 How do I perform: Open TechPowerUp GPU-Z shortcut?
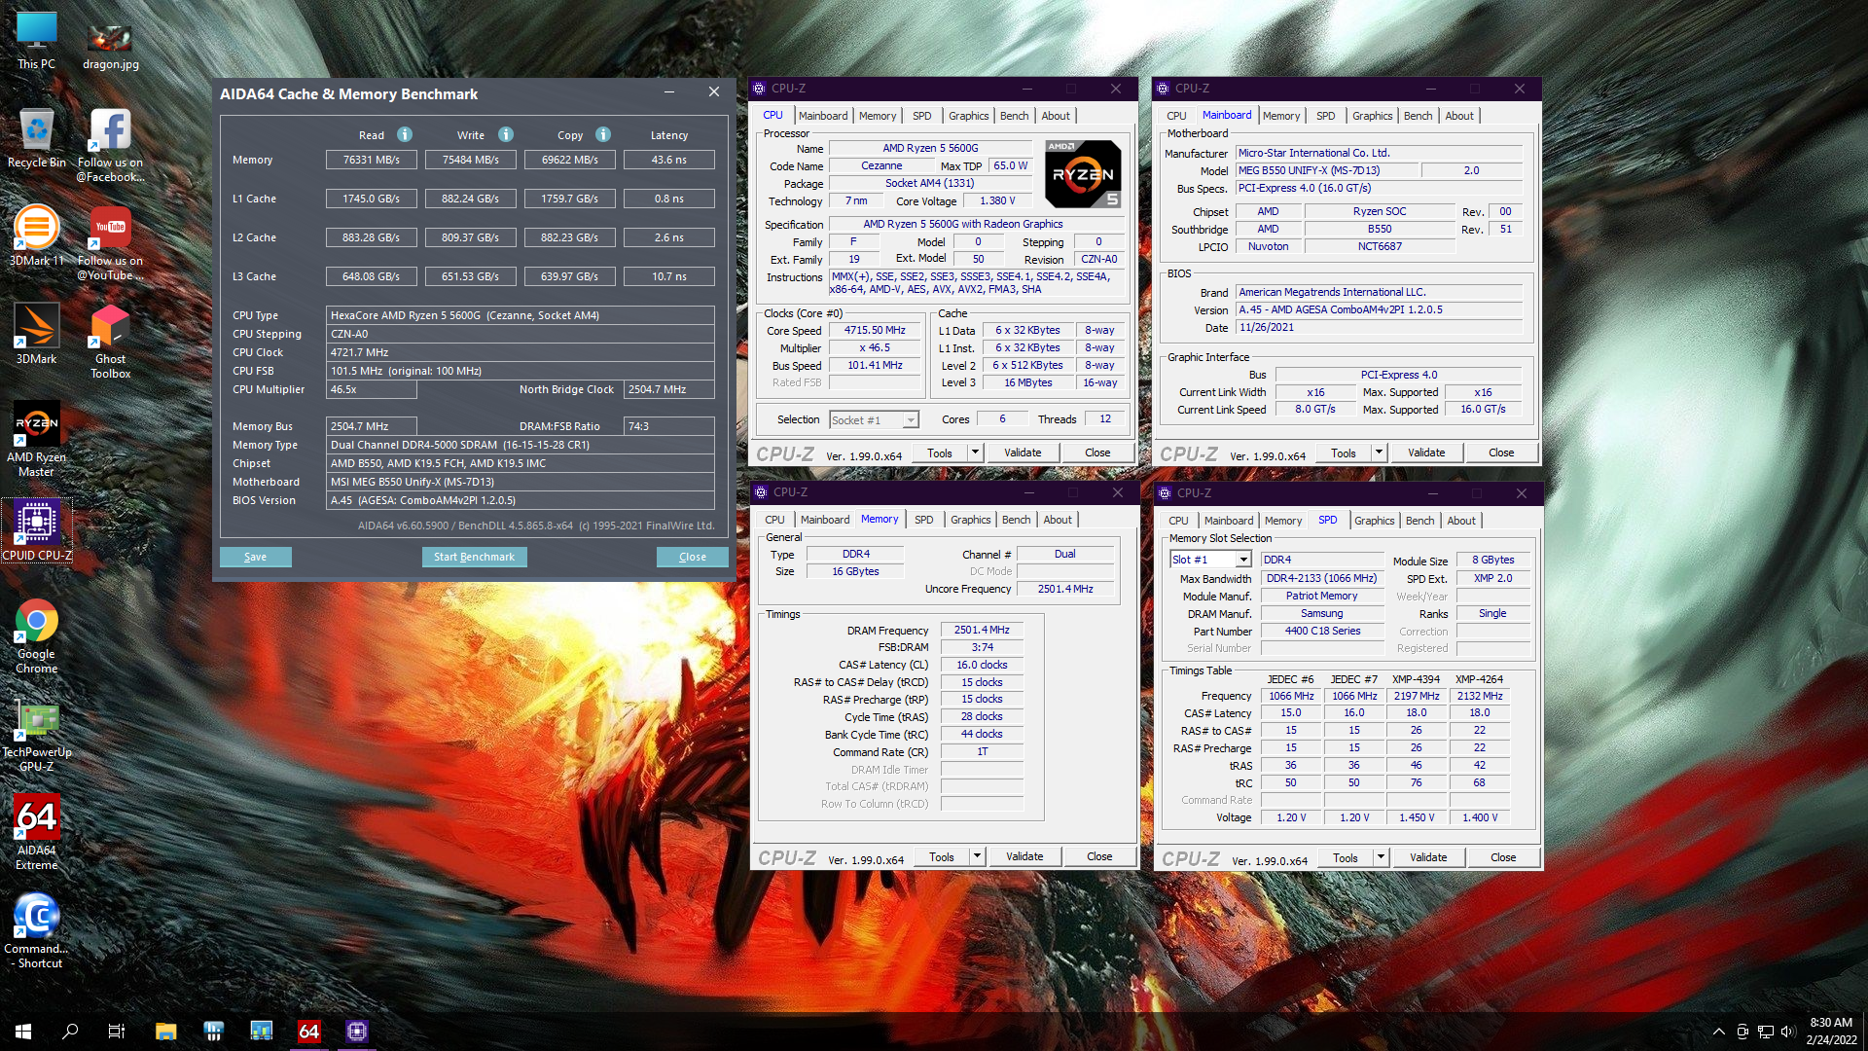coord(36,736)
